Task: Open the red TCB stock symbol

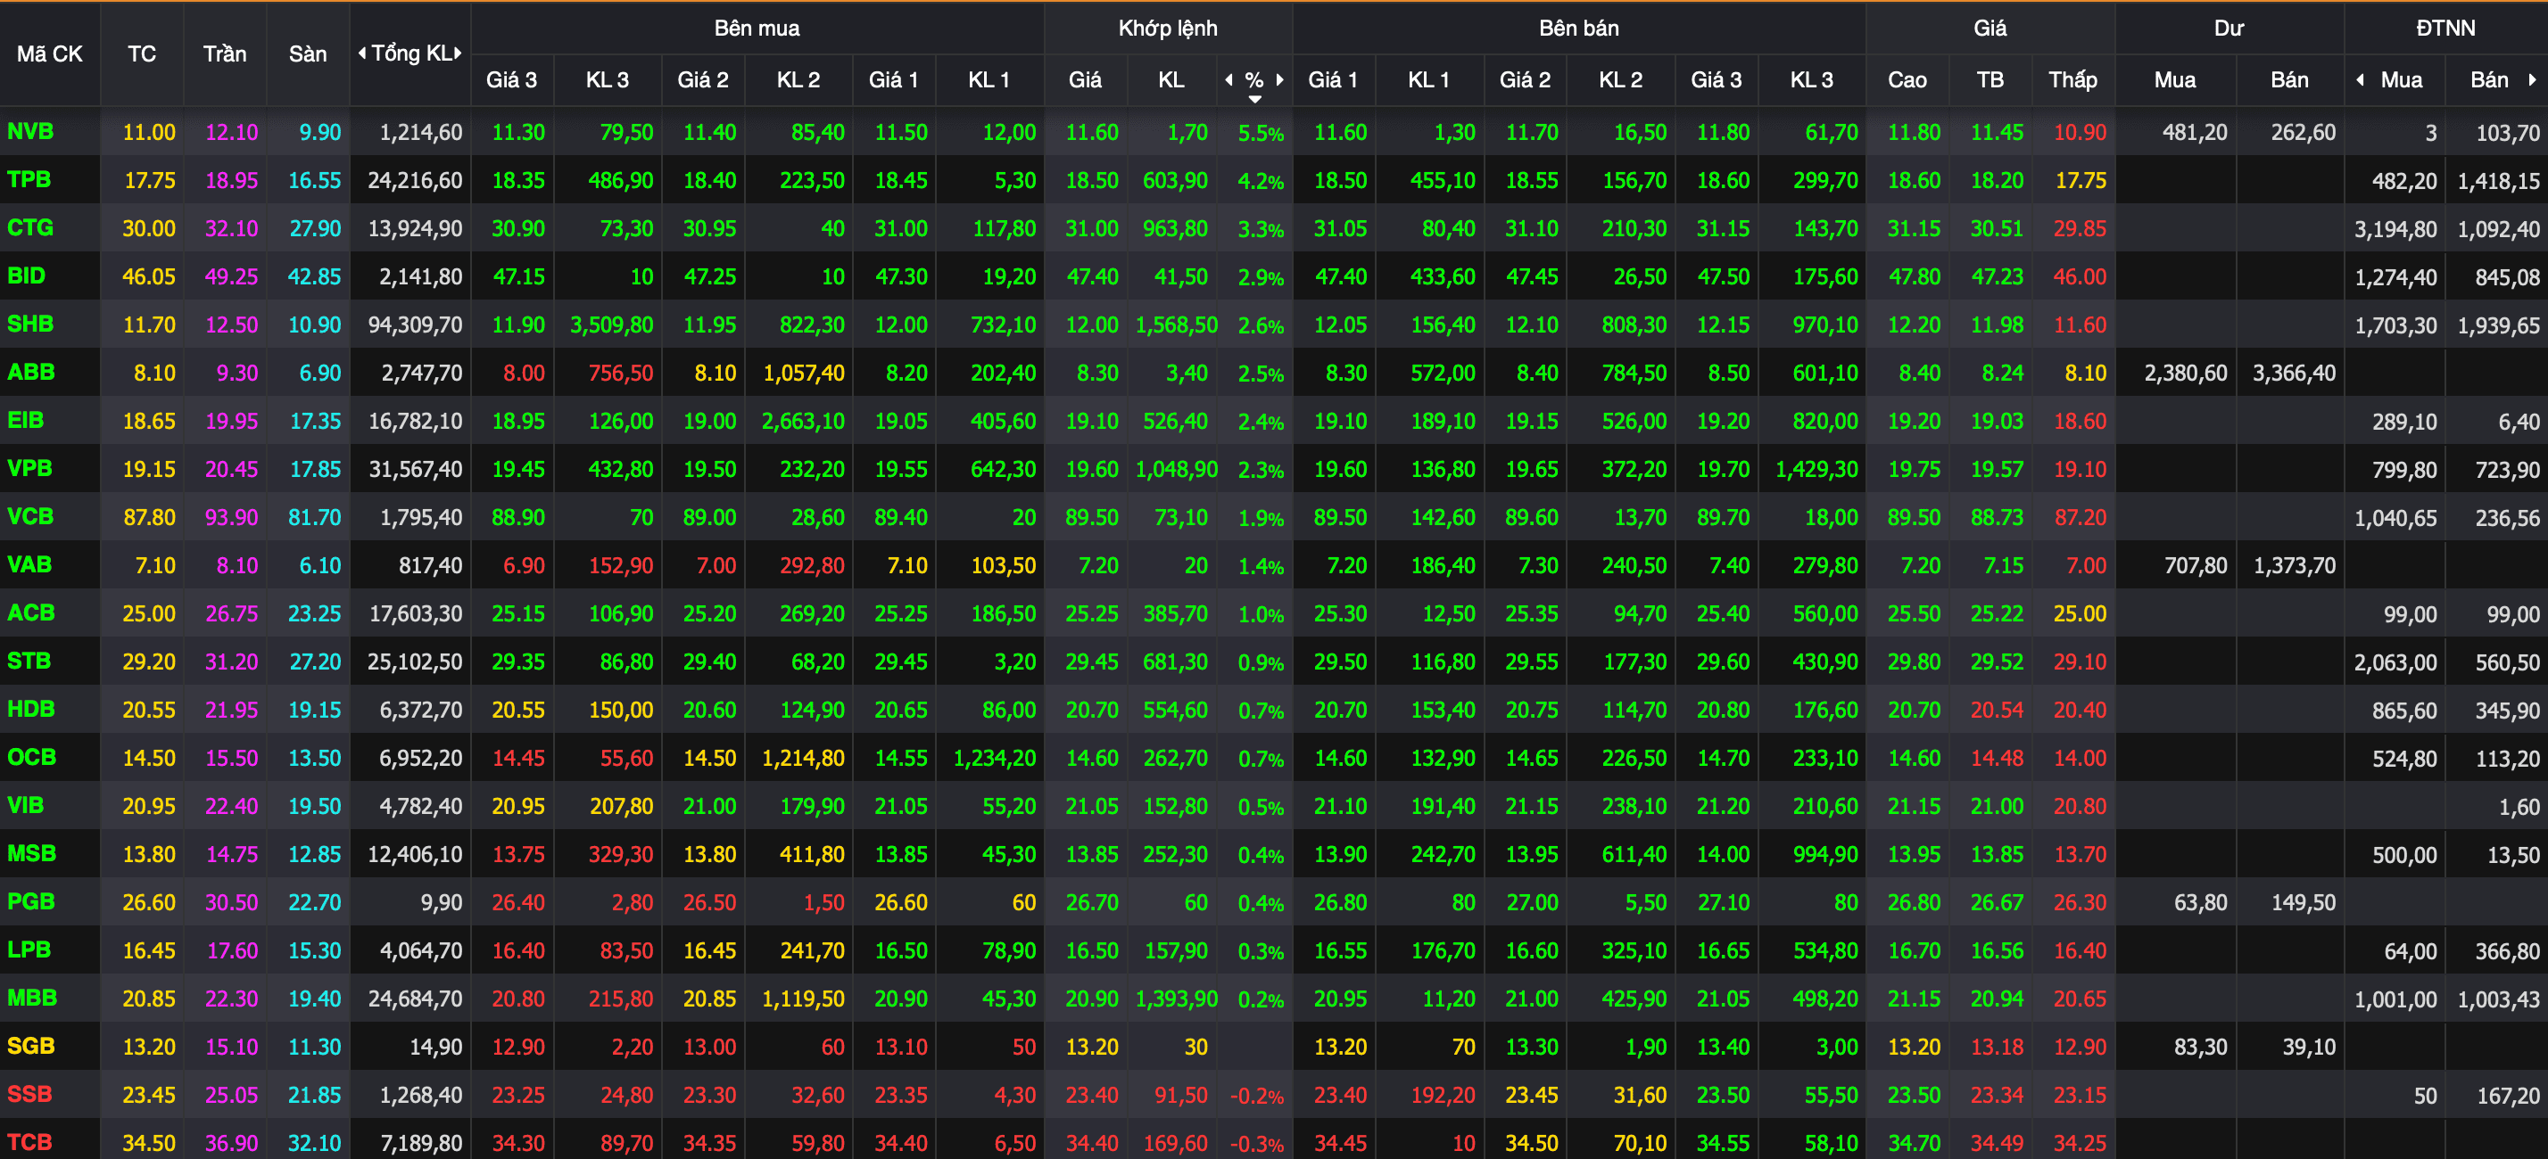Action: pos(29,1142)
